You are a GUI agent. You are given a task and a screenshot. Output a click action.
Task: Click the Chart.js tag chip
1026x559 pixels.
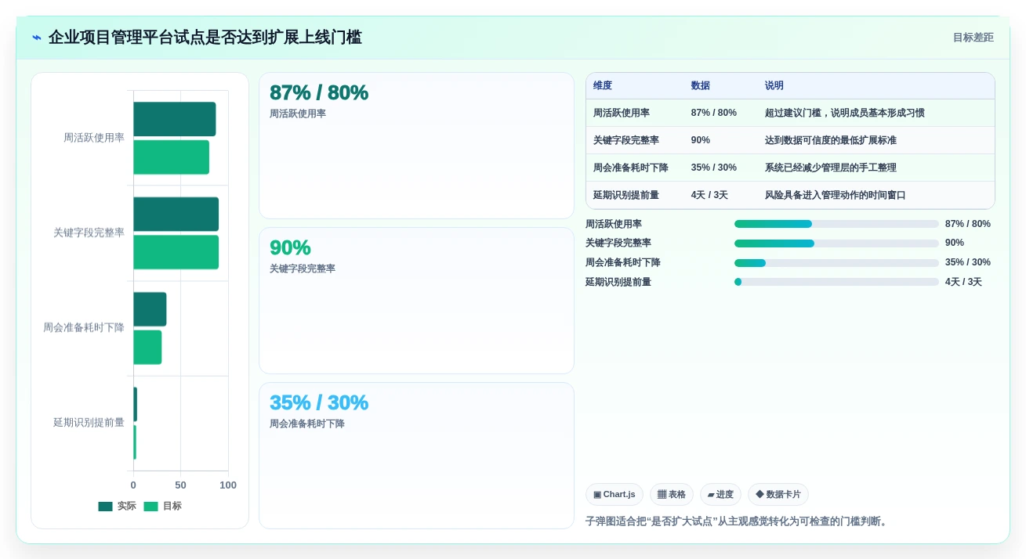[615, 495]
